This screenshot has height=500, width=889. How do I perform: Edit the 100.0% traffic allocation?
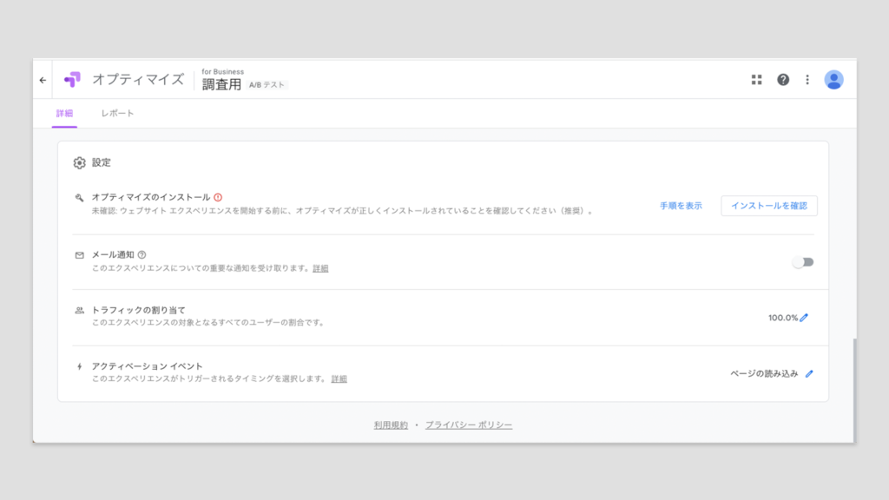click(x=804, y=318)
